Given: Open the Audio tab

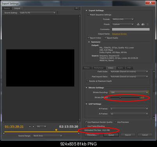Looking at the screenshot, I should point(120,68).
